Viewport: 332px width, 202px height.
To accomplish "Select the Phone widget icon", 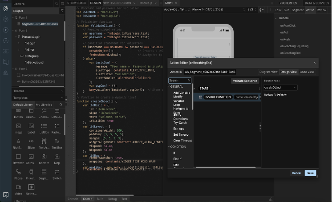I will 18,172.
